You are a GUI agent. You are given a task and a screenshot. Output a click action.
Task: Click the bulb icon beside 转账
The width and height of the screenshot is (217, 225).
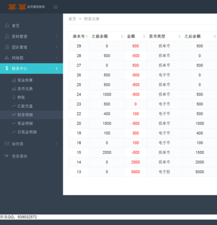click(14, 97)
